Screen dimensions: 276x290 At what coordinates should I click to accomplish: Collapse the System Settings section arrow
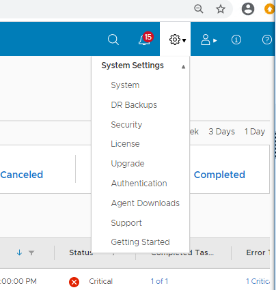pos(183,67)
